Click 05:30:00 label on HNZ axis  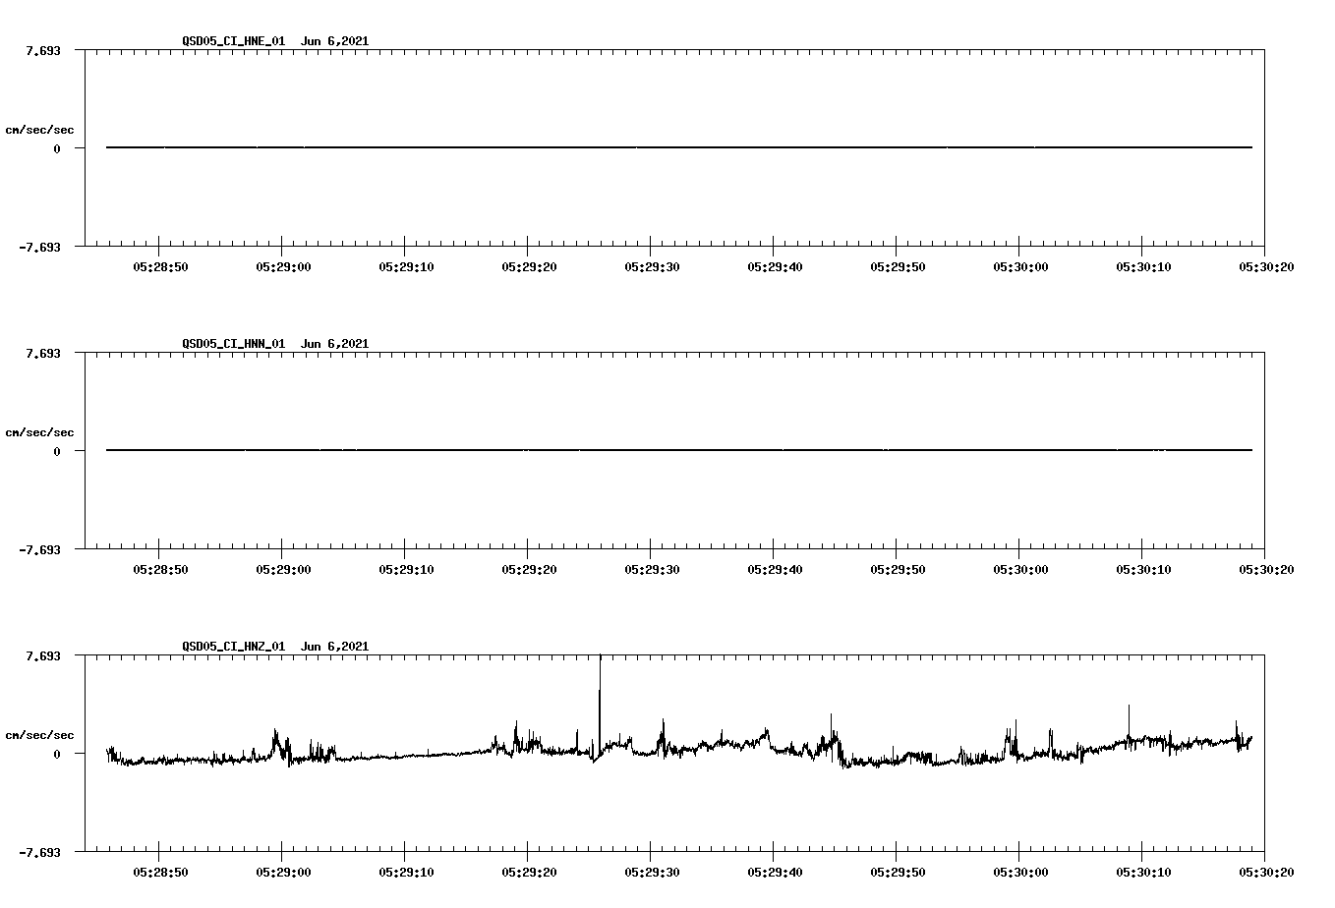(x=1019, y=872)
